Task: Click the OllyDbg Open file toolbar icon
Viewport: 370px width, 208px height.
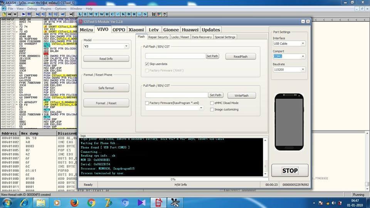Action: [x=4, y=14]
